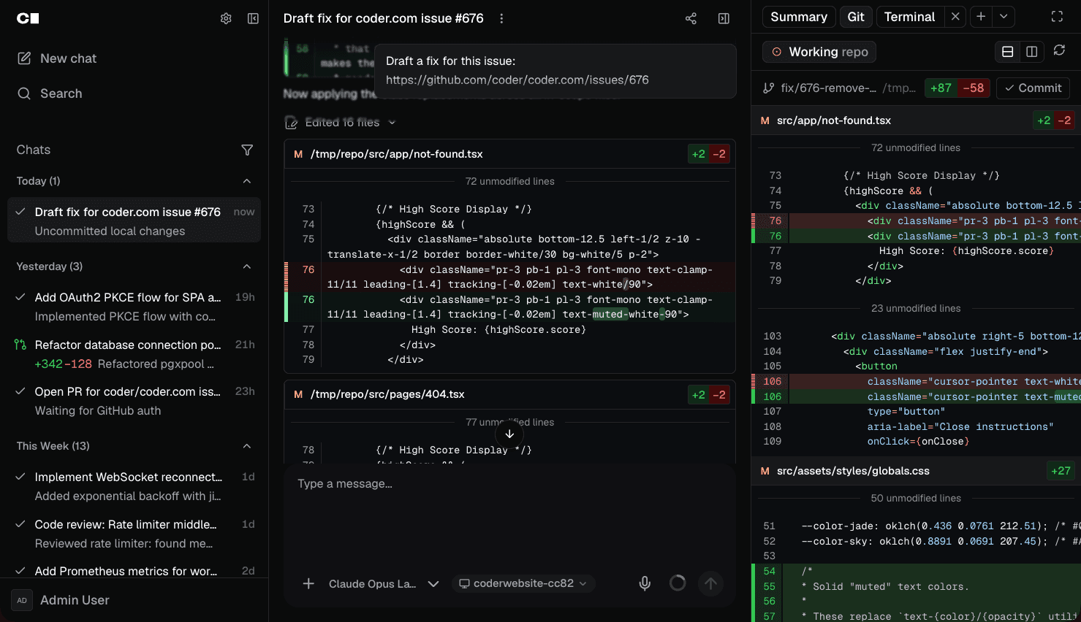This screenshot has height=622, width=1081.
Task: Open chat 'Code review: Rate limiter middleware'
Action: pyautogui.click(x=134, y=534)
